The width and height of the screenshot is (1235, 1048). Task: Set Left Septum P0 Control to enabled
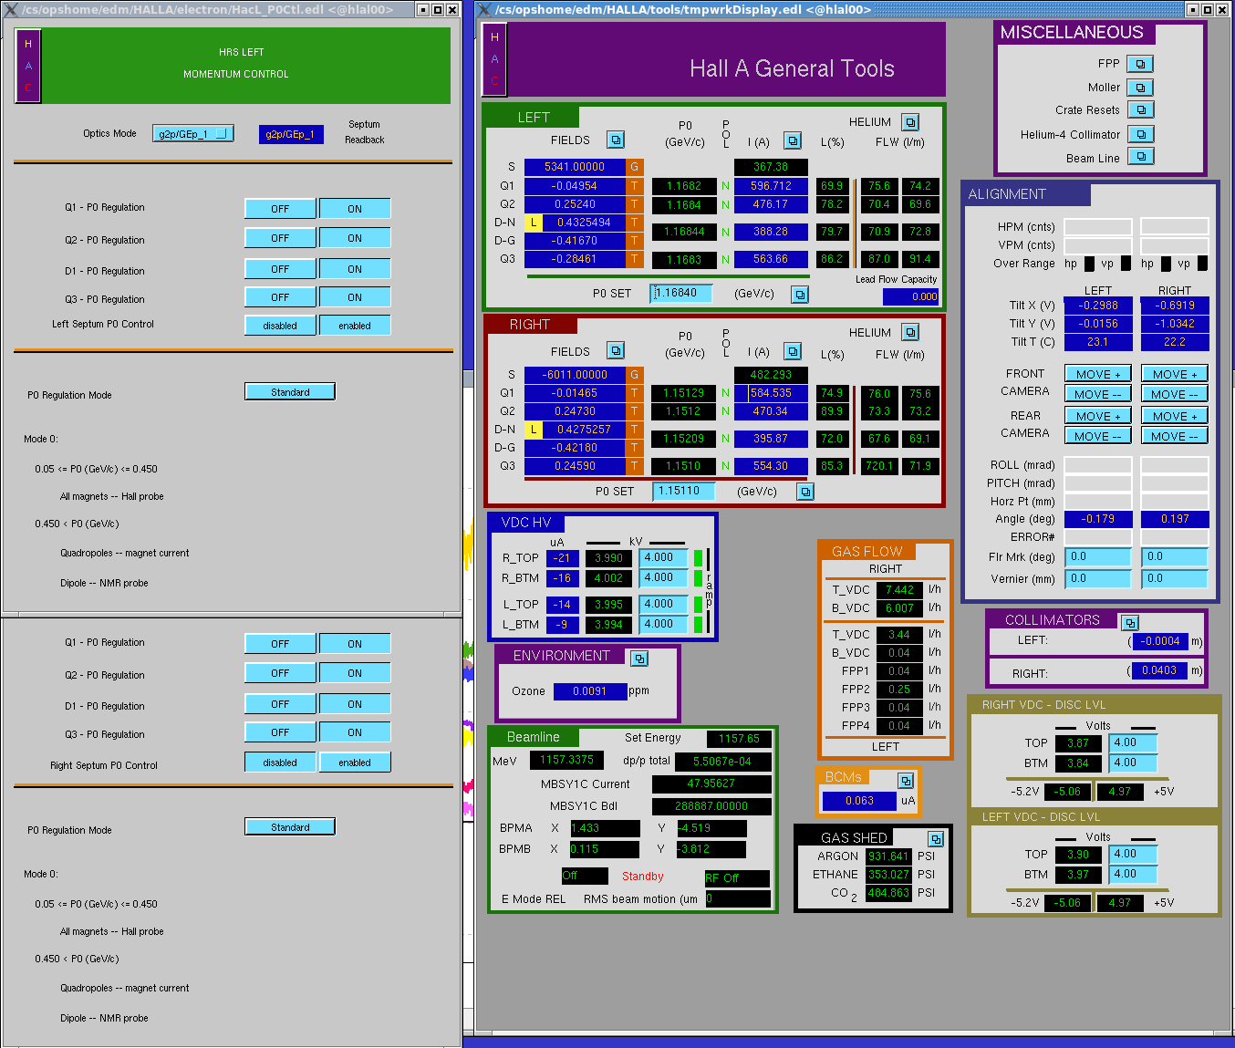(x=355, y=326)
